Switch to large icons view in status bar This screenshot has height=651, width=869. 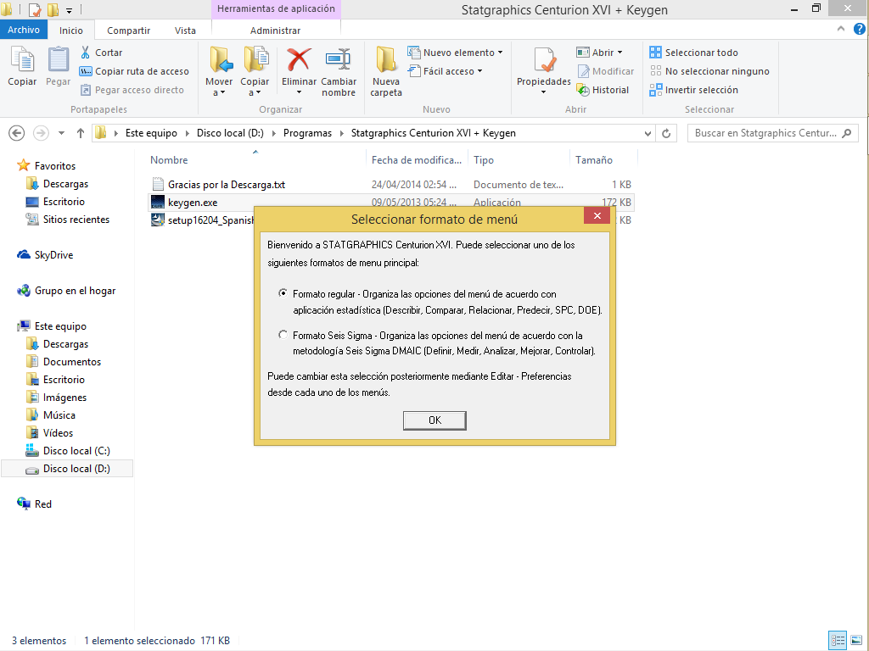pyautogui.click(x=856, y=641)
